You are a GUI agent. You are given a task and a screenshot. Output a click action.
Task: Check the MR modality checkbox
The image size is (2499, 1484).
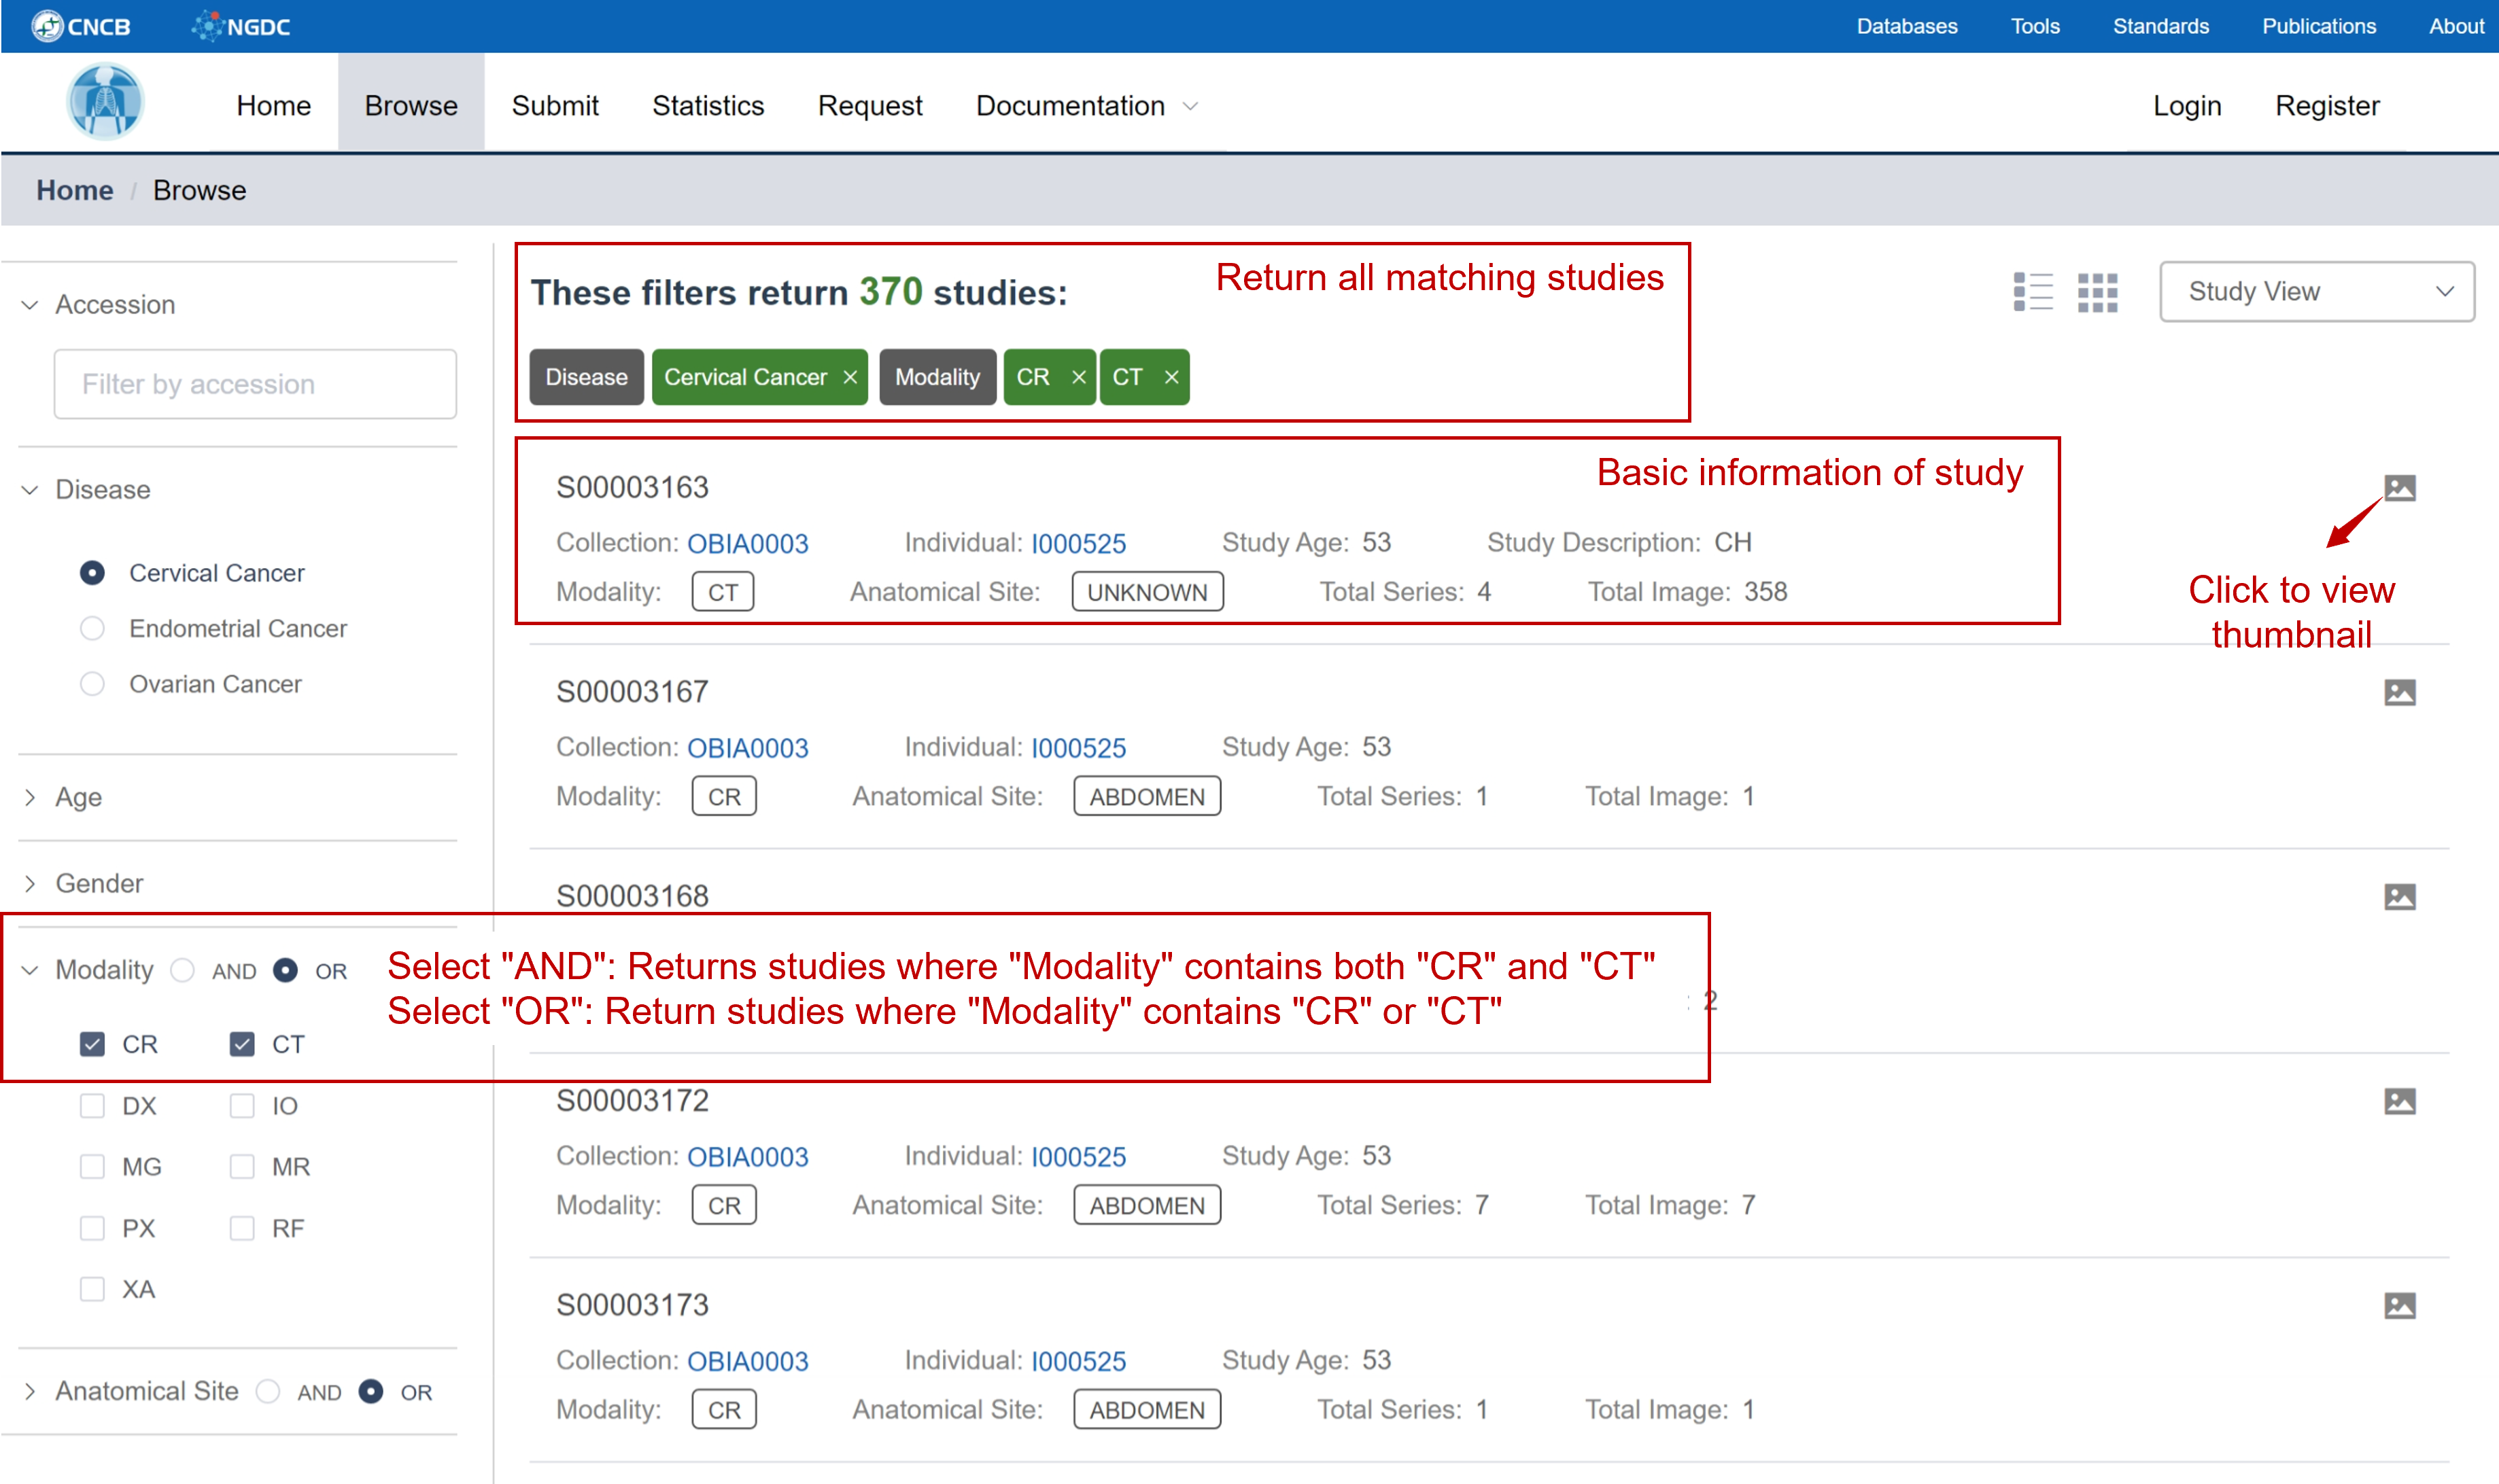tap(242, 1166)
